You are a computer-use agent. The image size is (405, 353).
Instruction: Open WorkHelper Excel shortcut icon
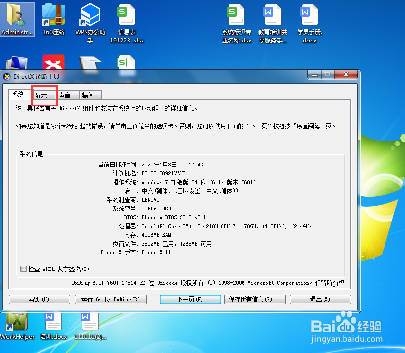tap(17, 327)
